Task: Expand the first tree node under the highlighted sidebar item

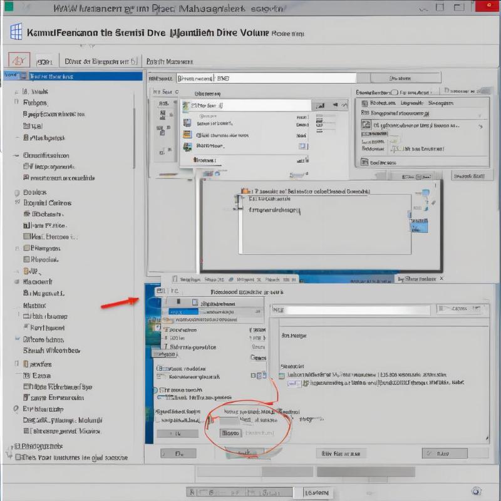Action: click(17, 91)
